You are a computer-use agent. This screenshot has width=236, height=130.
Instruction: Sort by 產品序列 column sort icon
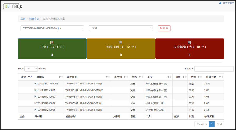(x=108, y=77)
